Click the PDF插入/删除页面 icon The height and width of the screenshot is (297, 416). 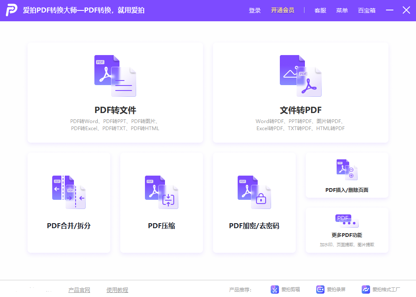[x=347, y=170]
